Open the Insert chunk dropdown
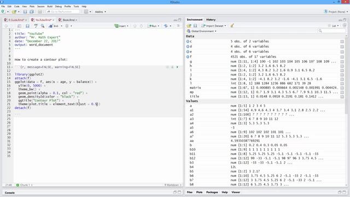This screenshot has width=350, height=197. click(x=121, y=26)
